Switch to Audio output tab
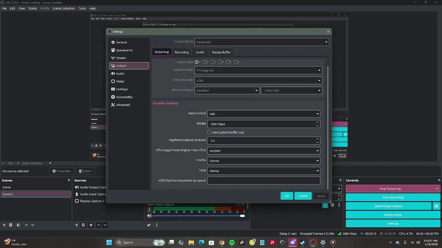Screen dimensions: 442x248 coord(200,52)
